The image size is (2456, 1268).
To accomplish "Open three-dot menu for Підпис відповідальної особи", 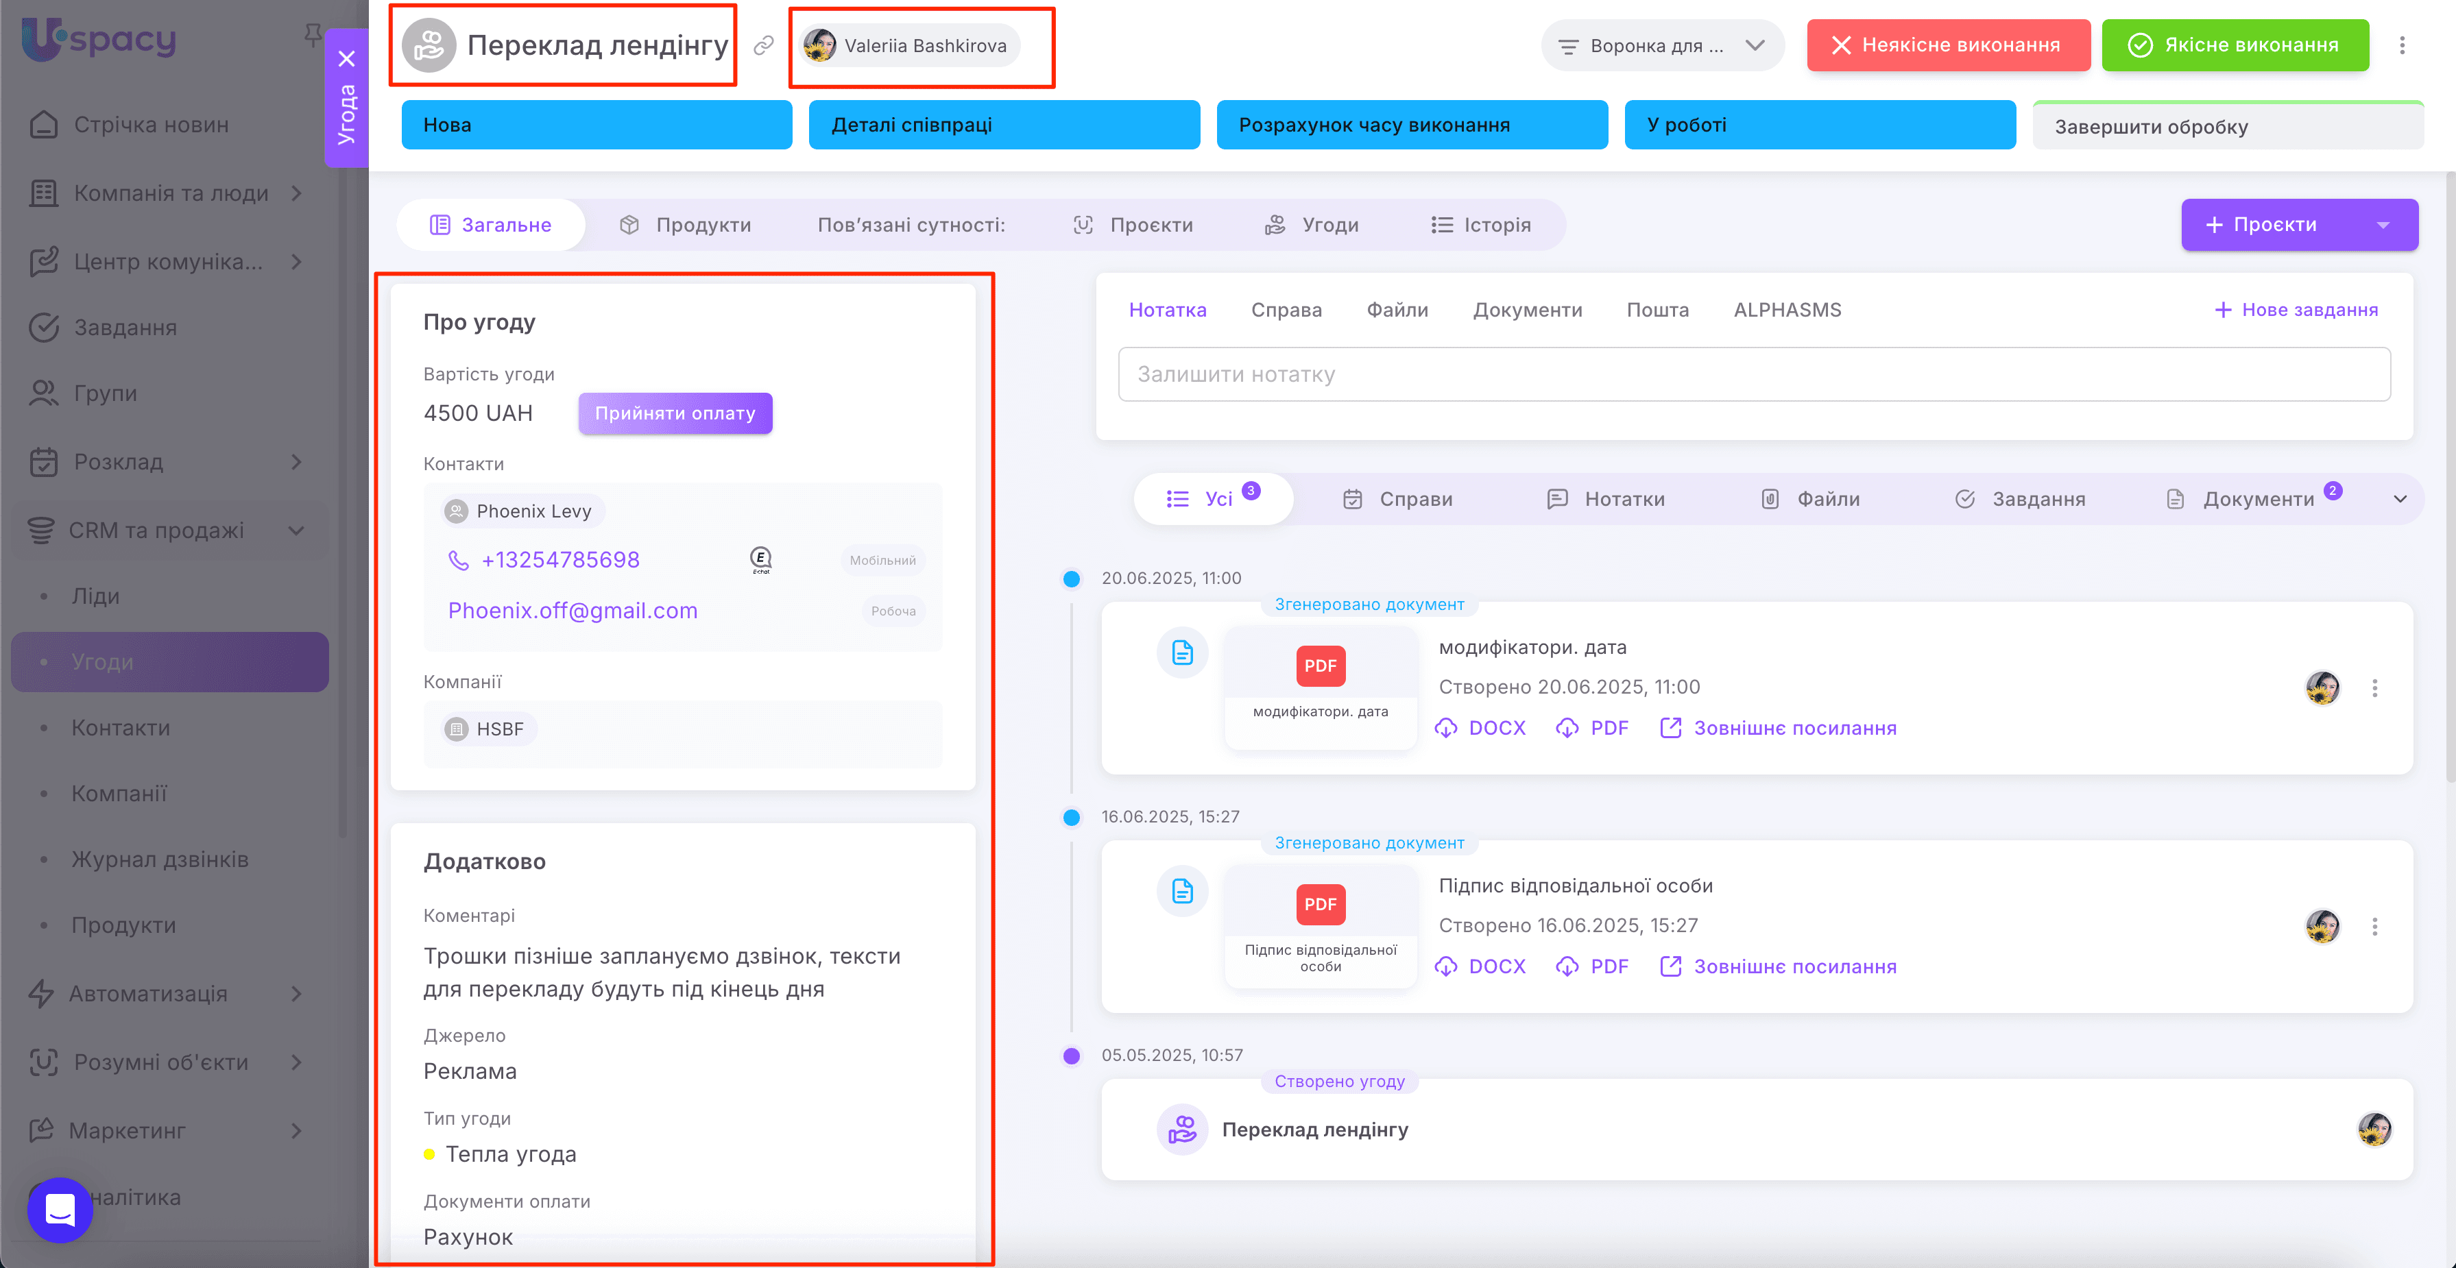I will pos(2374,927).
